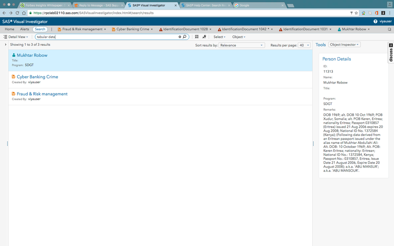The height and width of the screenshot is (246, 394).
Task: Bookmark page with the star icon
Action: (x=356, y=13)
